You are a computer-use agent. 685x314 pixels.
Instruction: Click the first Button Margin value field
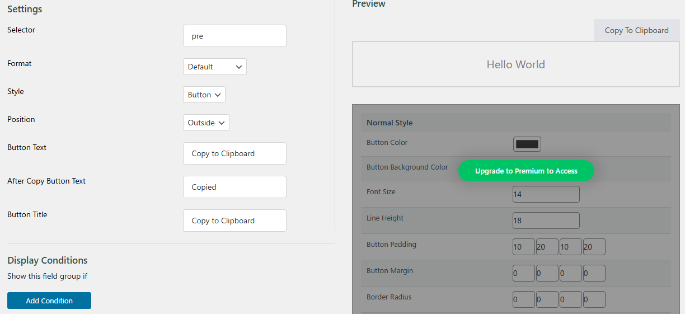pyautogui.click(x=524, y=273)
